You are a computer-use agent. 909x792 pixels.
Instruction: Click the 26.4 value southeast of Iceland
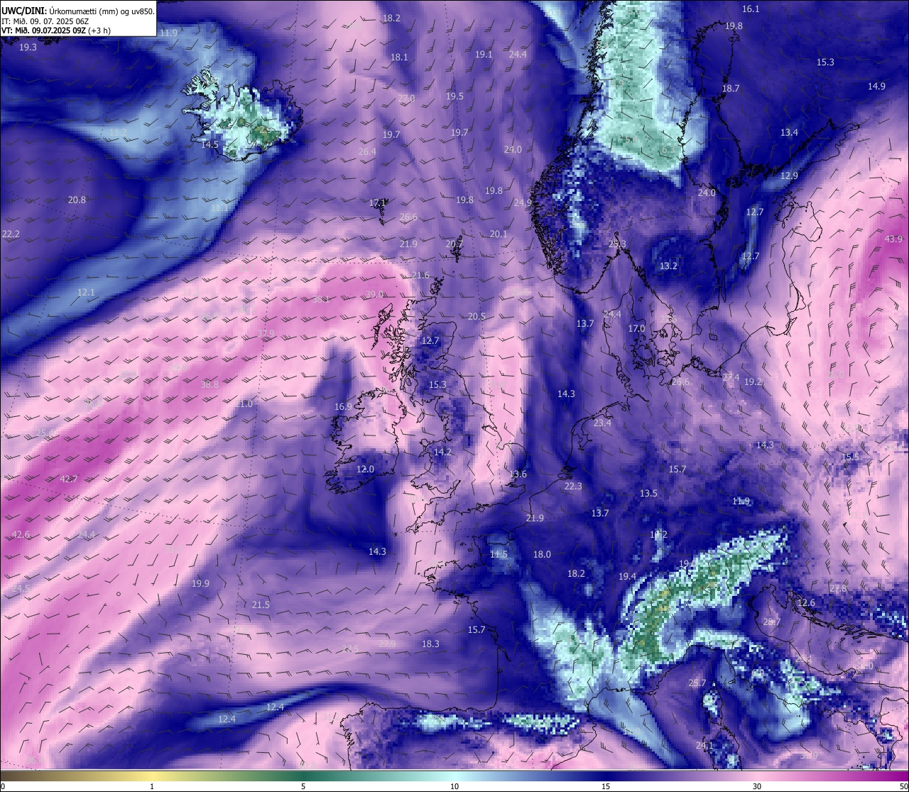pos(367,152)
